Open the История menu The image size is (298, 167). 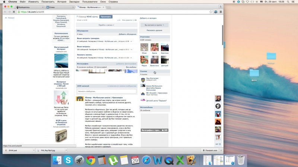[x=62, y=2]
